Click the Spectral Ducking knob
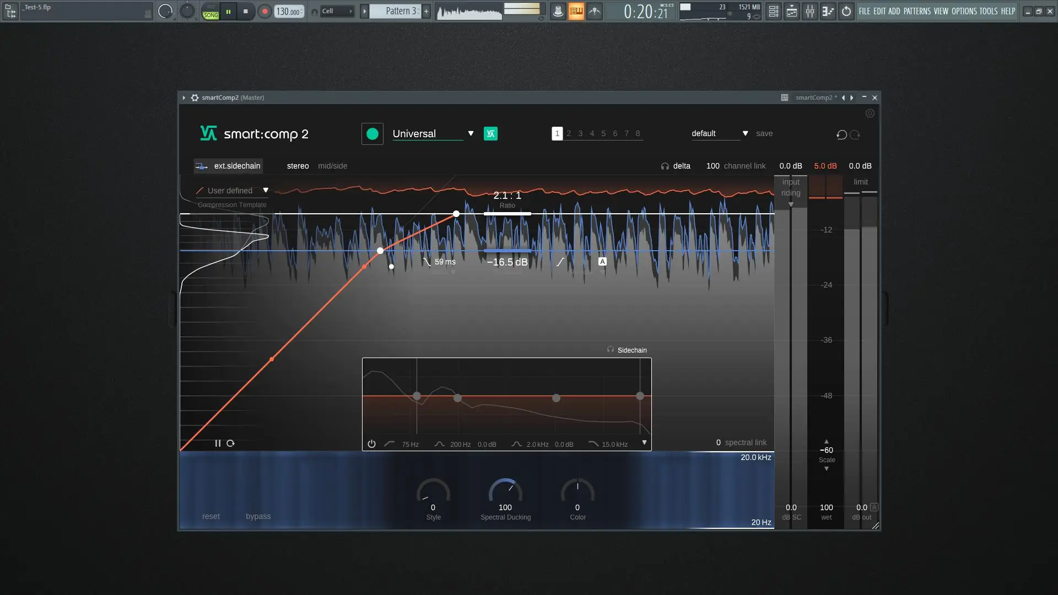The height and width of the screenshot is (595, 1058). (x=505, y=491)
